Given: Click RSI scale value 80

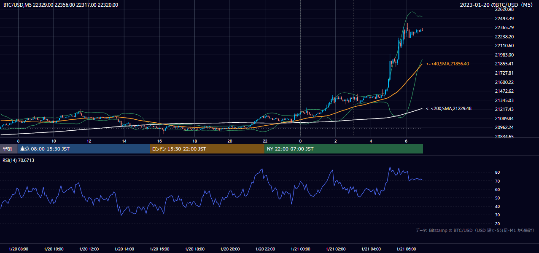Looking at the screenshot, I should click(x=498, y=172).
